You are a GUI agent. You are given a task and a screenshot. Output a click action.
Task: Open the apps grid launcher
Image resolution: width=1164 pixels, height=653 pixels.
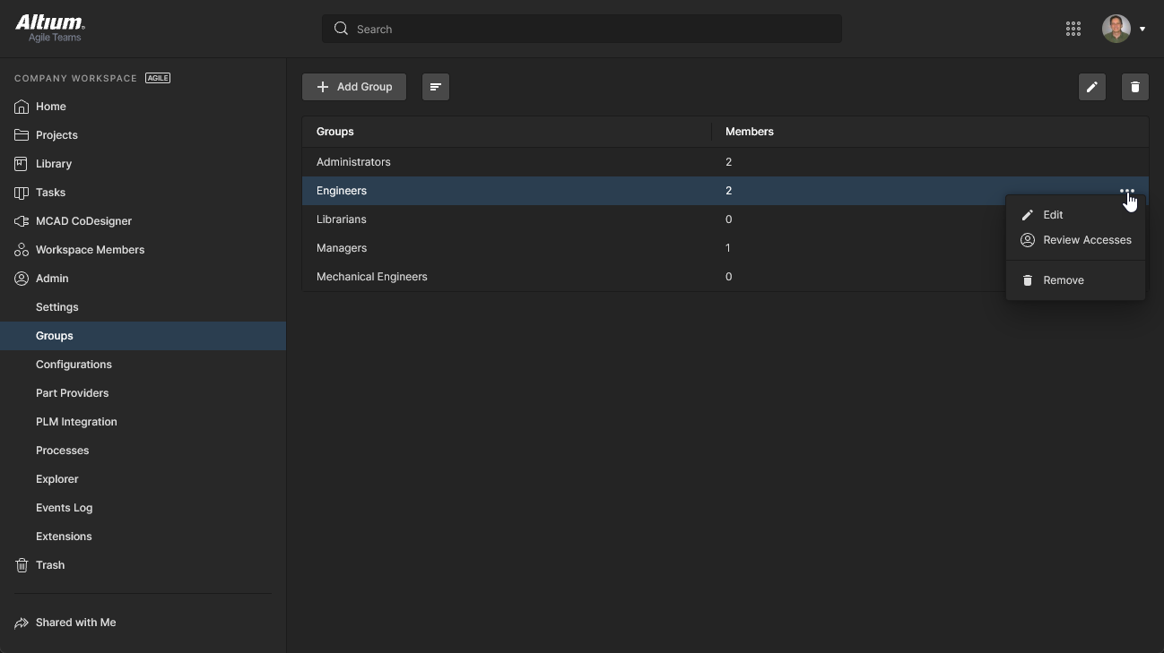[1073, 28]
